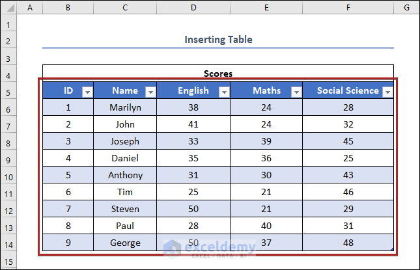Select row 10 header
This screenshot has height=270, width=420.
pos(8,176)
